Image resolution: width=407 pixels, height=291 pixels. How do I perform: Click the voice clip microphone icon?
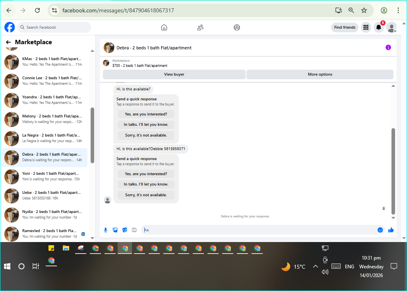pos(106,230)
